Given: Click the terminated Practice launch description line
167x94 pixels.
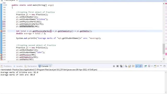Looking at the screenshot, I should pyautogui.click(x=49, y=70).
